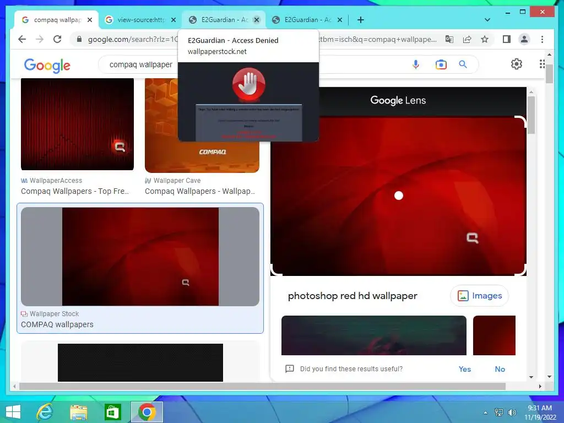Click Yes for results useful feedback
Viewport: 564px width, 423px height.
click(465, 369)
